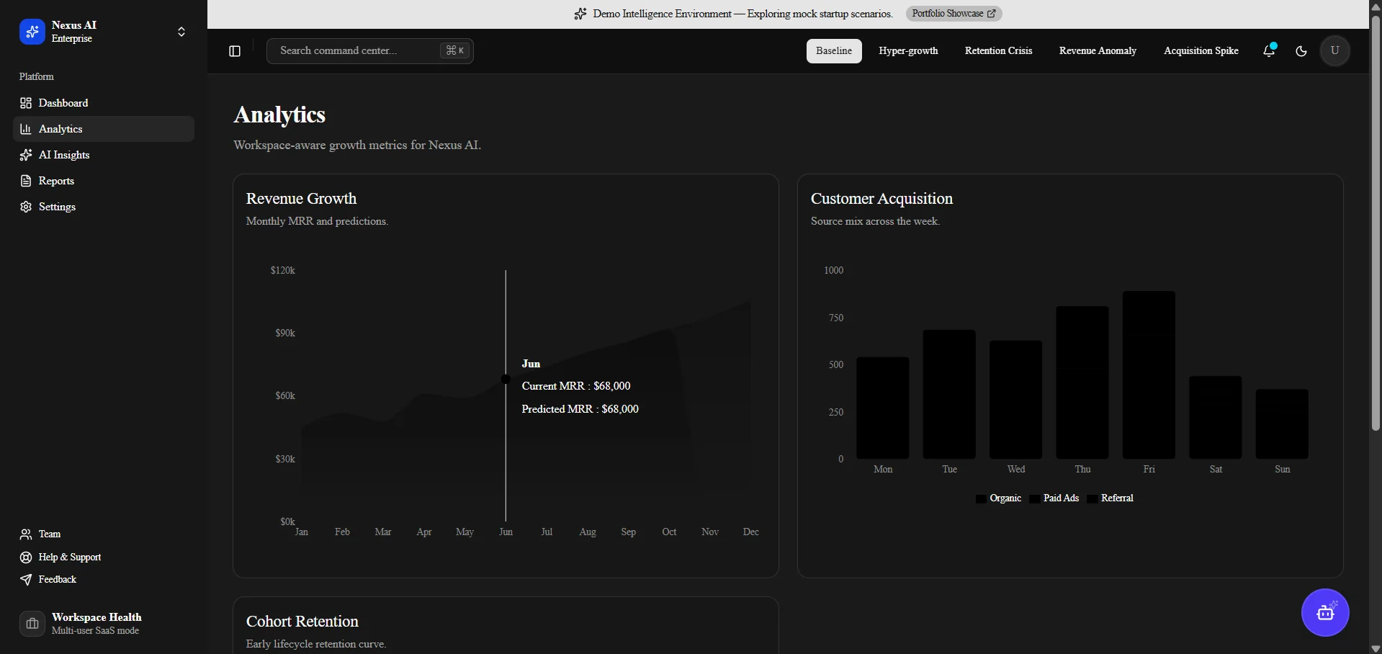Click the Paid Ads legend swatch
1382x654 pixels.
pyautogui.click(x=1035, y=498)
